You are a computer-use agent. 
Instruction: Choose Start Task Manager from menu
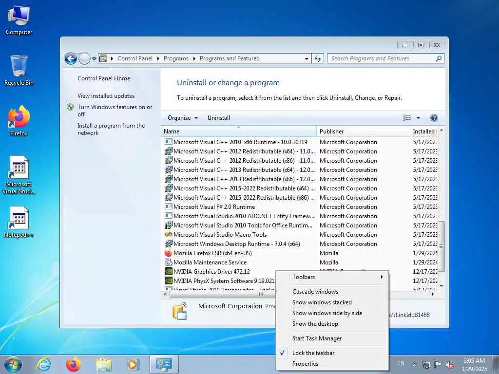(x=332, y=339)
